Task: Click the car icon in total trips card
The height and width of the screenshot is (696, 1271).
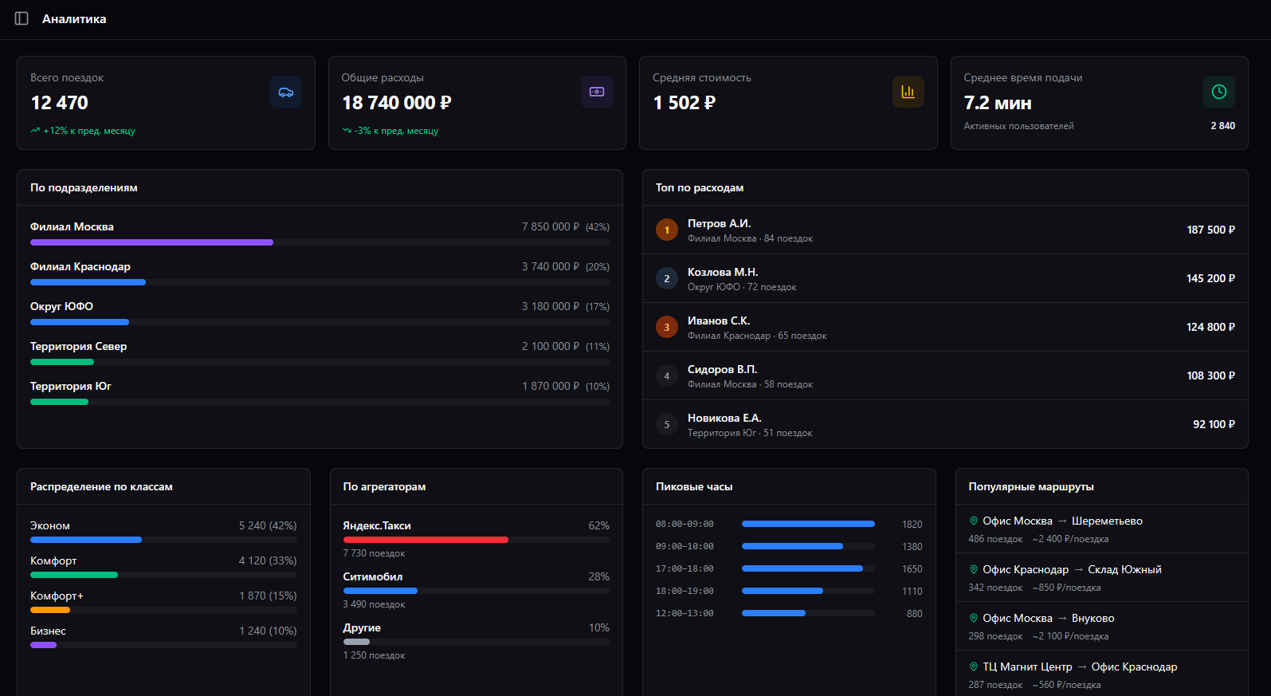Action: click(x=286, y=92)
